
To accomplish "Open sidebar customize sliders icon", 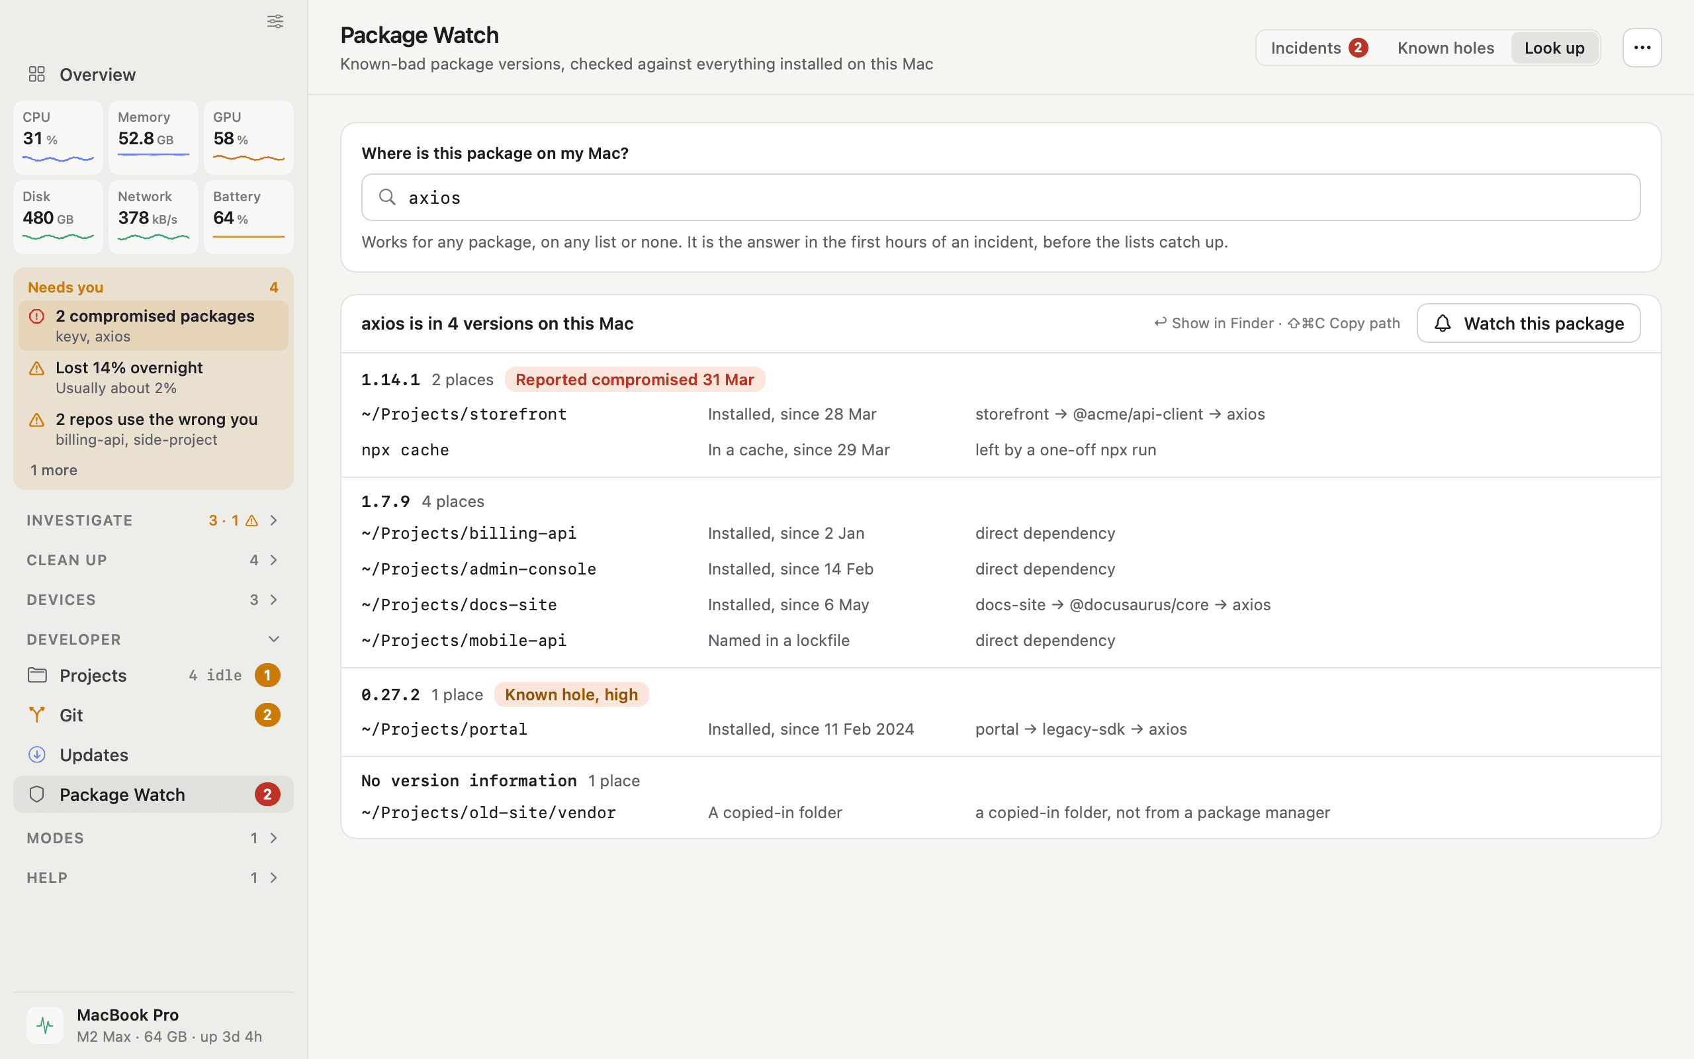I will click(275, 21).
